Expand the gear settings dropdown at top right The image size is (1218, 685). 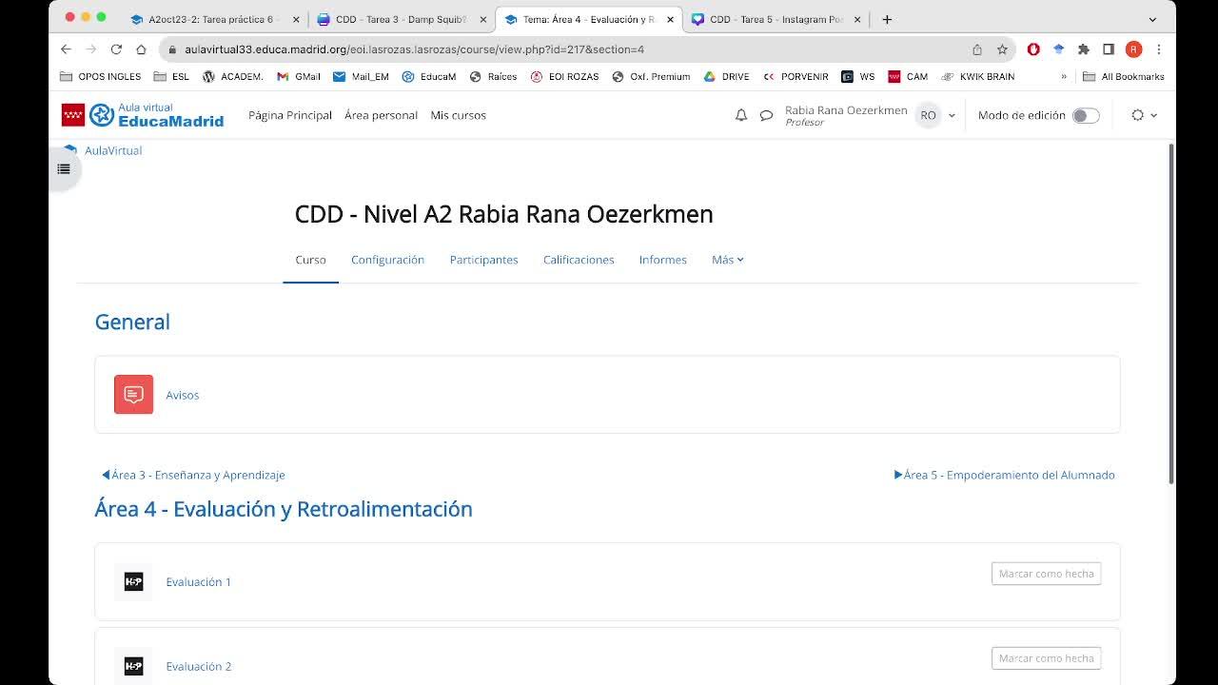click(1143, 115)
